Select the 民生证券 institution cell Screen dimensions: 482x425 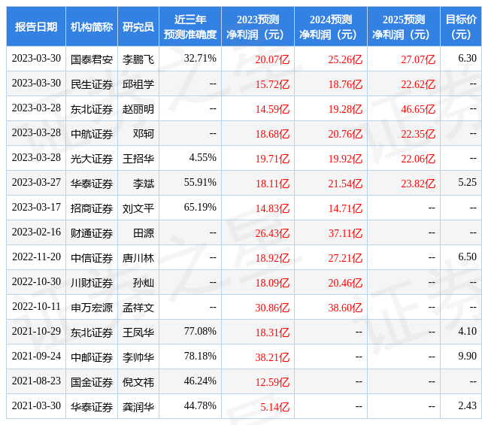click(92, 84)
